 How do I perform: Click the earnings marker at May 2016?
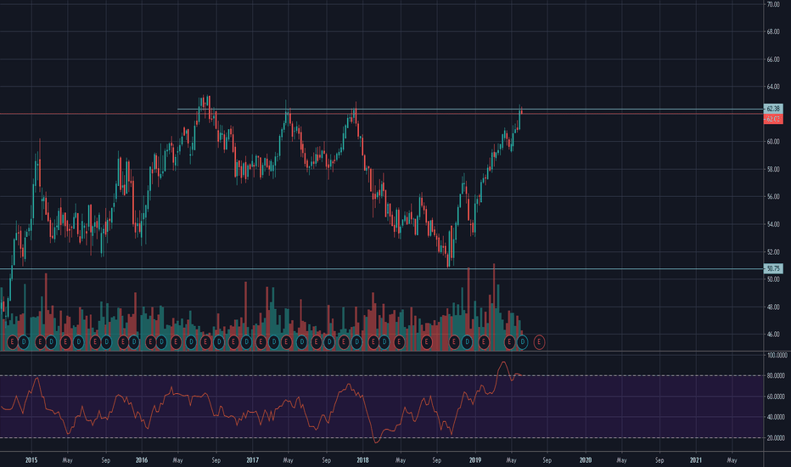(176, 342)
